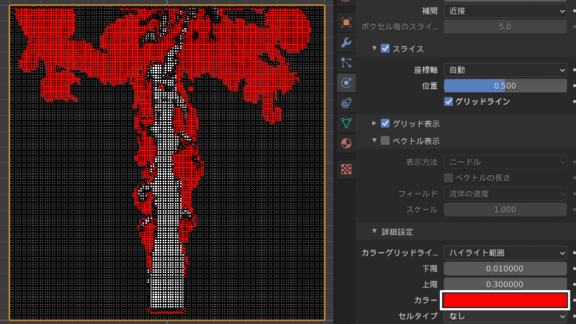This screenshot has height=324, width=576.
Task: Open the セルタイプ dropdown showing なし
Action: tap(505, 316)
